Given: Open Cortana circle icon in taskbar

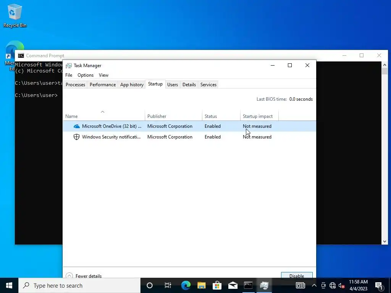Looking at the screenshot, I should point(150,285).
